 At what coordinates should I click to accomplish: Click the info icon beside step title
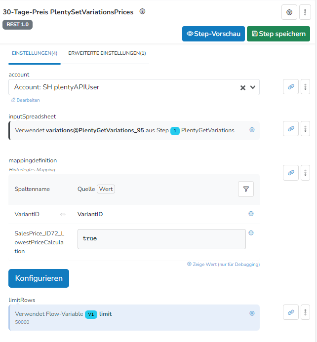point(143,11)
